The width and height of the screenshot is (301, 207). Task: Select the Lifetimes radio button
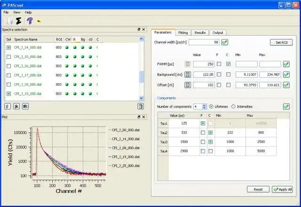tap(211, 106)
